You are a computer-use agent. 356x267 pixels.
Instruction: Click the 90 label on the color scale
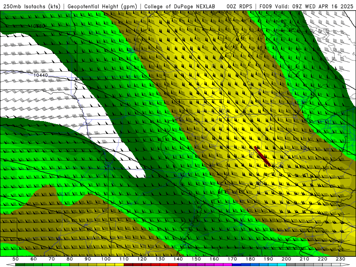[x=88, y=259]
